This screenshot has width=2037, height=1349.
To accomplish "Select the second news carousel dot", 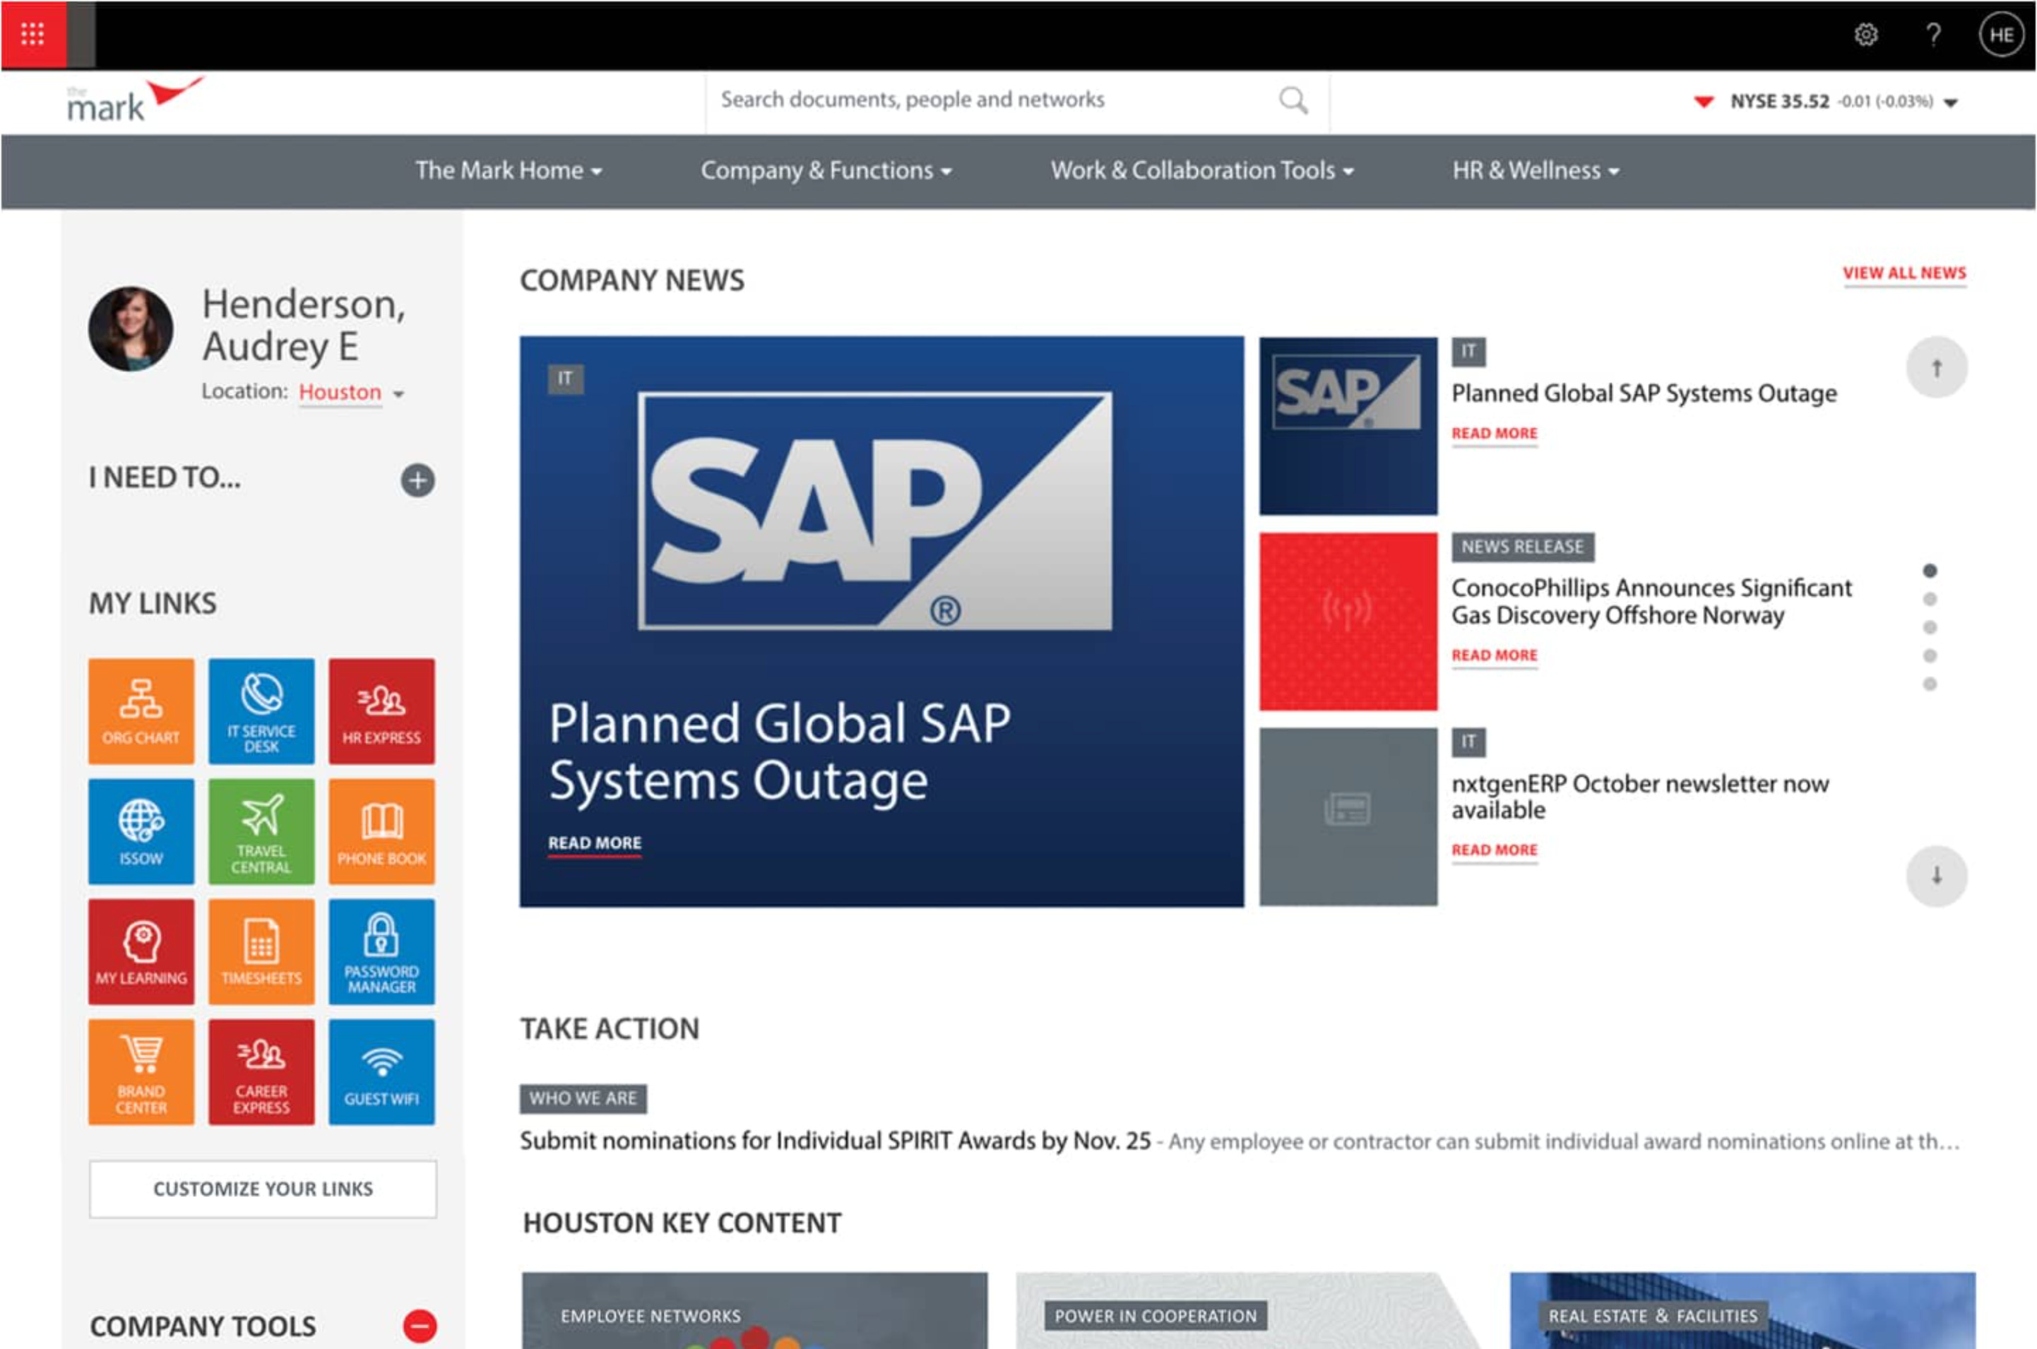I will [x=1930, y=599].
